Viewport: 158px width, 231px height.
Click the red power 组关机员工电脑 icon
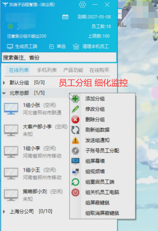75,192
